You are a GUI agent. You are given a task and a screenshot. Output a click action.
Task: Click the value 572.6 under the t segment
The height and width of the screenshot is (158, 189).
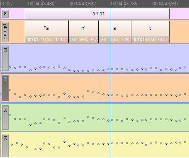coord(150,39)
